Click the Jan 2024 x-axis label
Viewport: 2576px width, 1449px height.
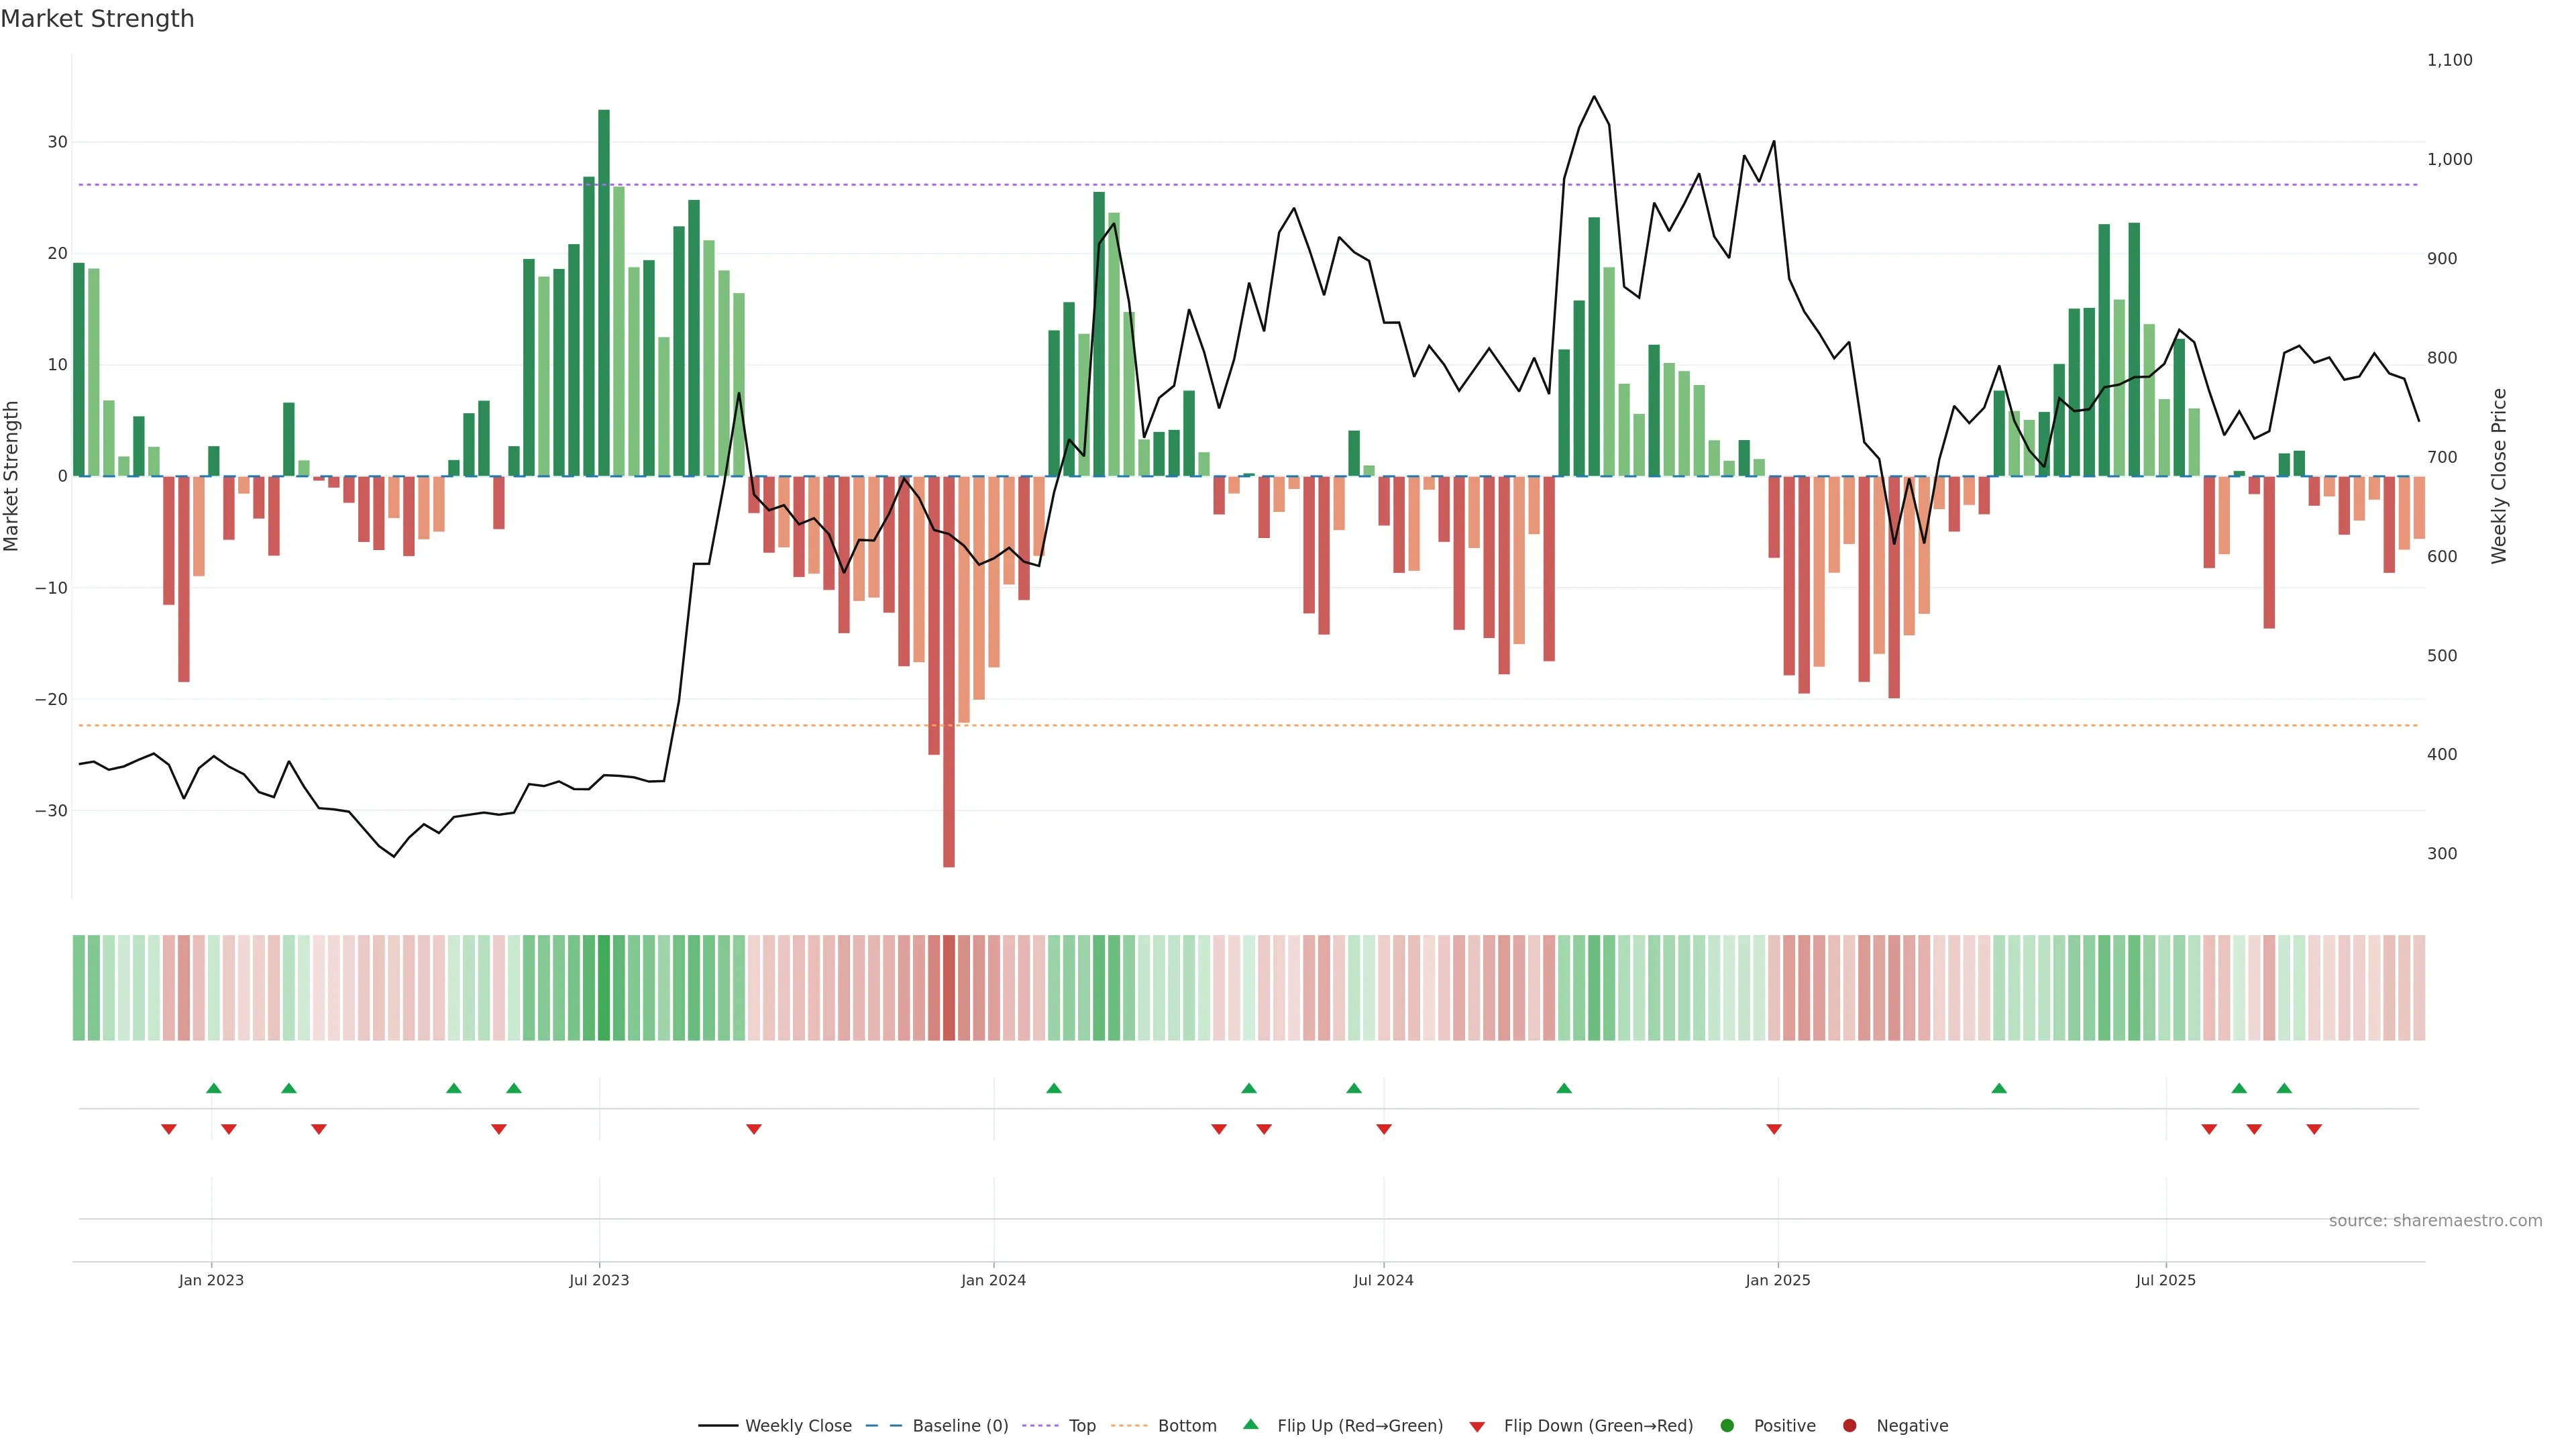[x=993, y=1280]
